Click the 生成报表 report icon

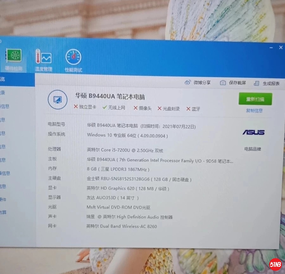[x=256, y=83]
